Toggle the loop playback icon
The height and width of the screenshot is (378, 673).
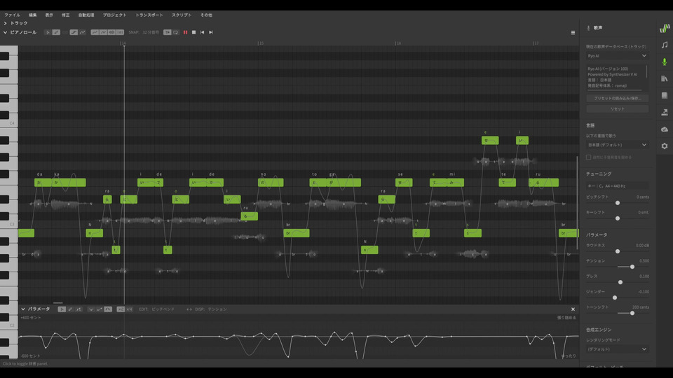(176, 33)
